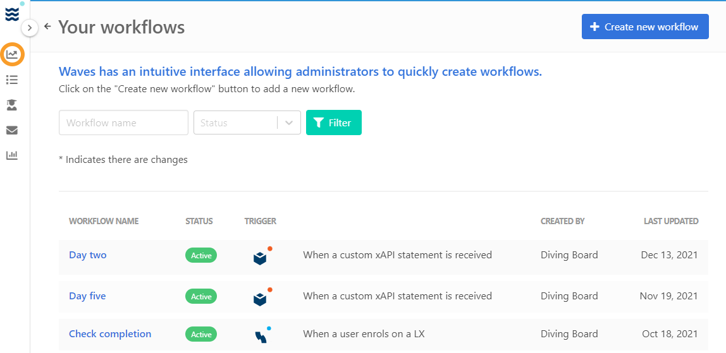Open the Check completion workflow

(x=110, y=334)
